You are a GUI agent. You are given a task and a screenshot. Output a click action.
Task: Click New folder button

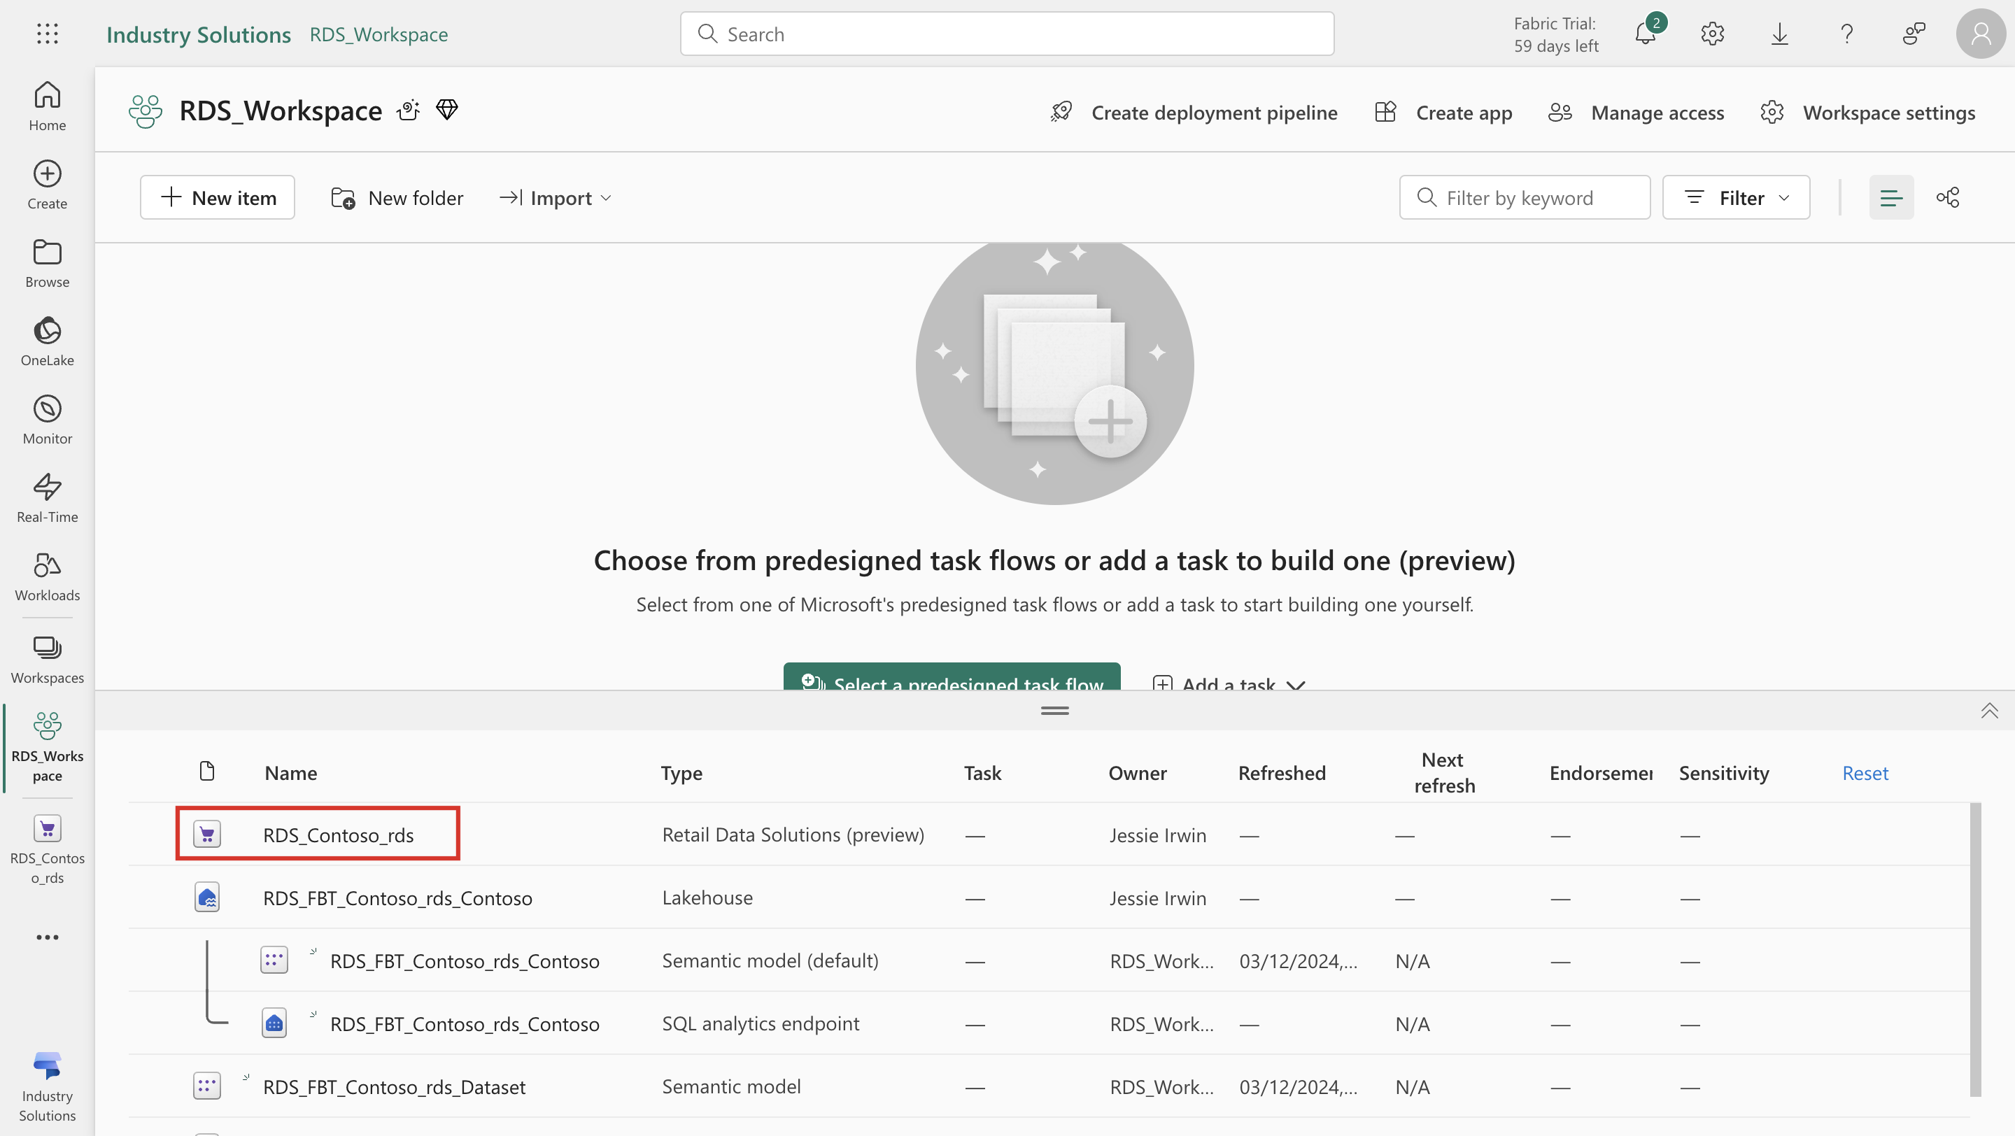397,198
